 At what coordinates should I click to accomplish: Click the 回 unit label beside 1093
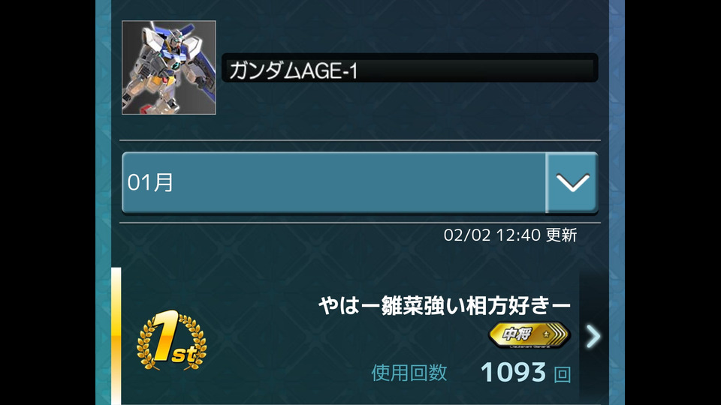pyautogui.click(x=562, y=374)
